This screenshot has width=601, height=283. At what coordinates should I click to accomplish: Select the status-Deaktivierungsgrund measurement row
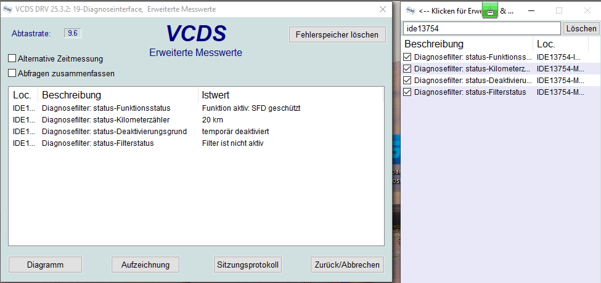coord(195,132)
